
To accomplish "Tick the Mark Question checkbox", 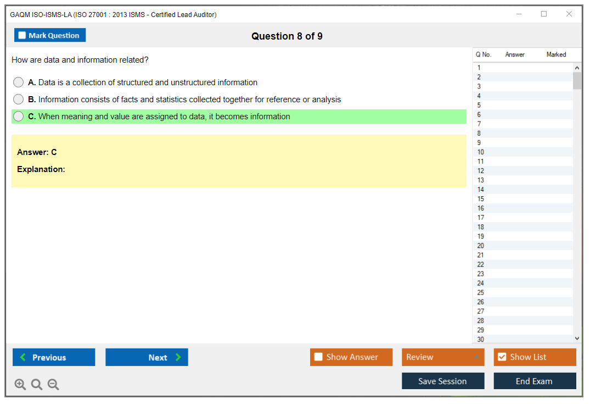I will click(x=23, y=36).
